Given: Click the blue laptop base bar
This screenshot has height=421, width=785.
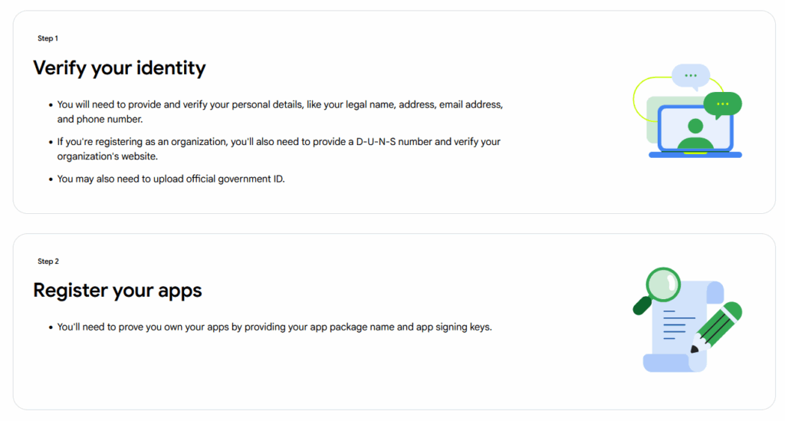Looking at the screenshot, I should click(695, 155).
